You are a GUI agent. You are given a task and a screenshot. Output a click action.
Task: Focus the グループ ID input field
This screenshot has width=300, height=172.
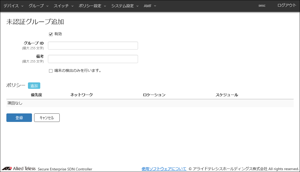93,46
